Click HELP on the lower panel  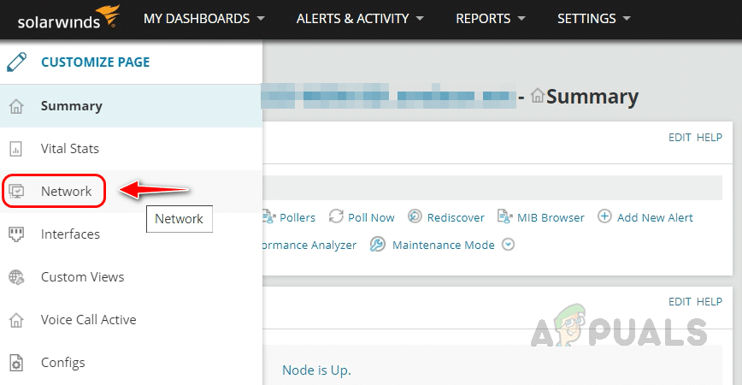[710, 302]
